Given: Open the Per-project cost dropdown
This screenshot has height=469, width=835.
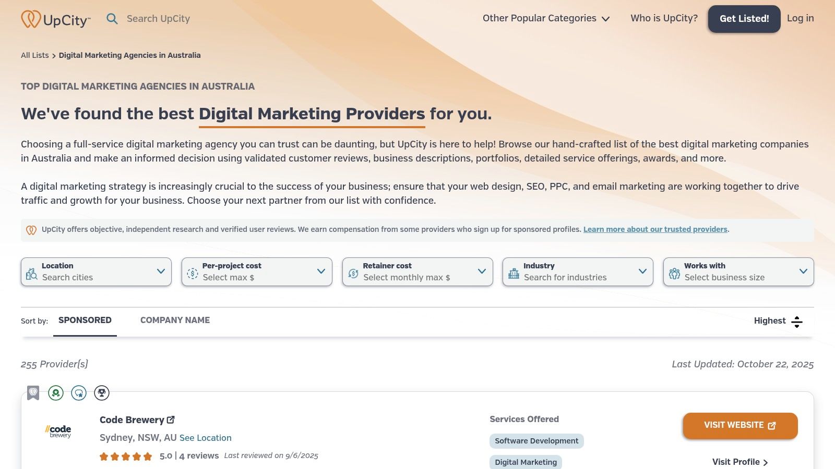Looking at the screenshot, I should click(x=257, y=271).
